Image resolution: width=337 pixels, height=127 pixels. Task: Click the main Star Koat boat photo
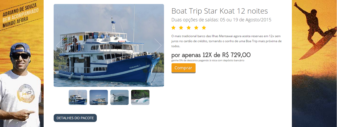(109, 45)
